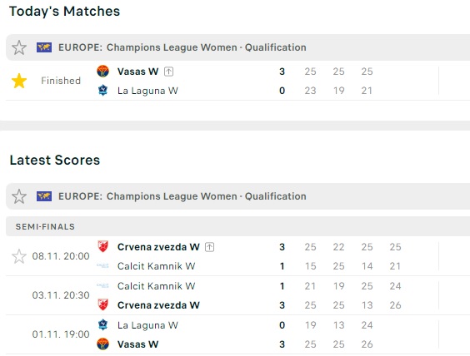Click the Europe flag icon in Latest Scores header
This screenshot has height=356, width=470.
[44, 196]
